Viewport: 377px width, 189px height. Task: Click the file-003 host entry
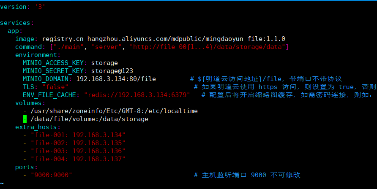[78, 151]
